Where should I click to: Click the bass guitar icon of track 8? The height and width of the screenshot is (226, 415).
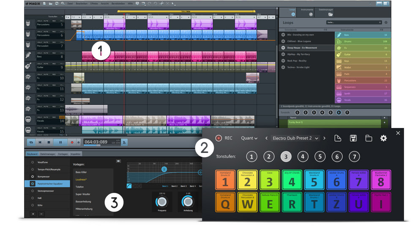28,55
